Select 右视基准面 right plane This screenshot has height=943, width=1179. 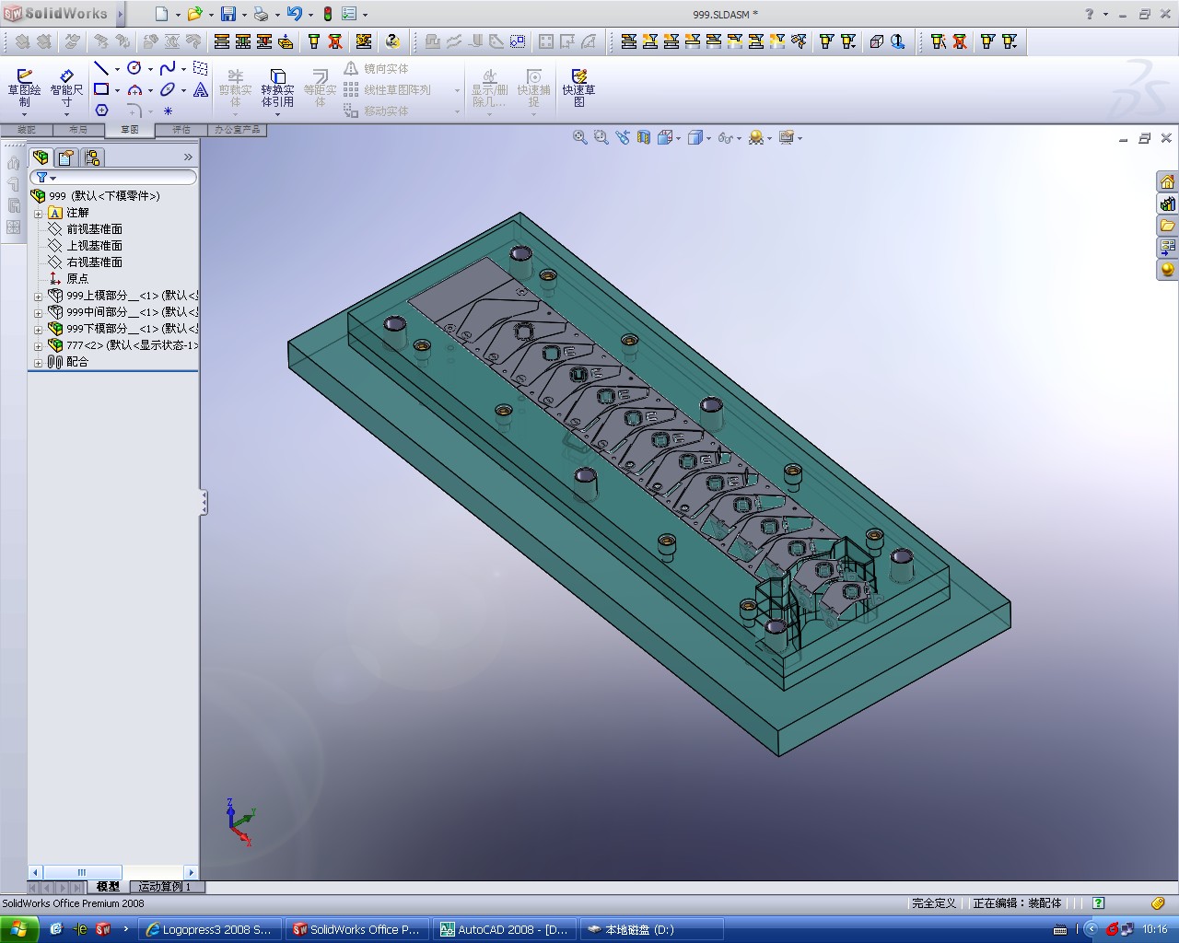[94, 262]
